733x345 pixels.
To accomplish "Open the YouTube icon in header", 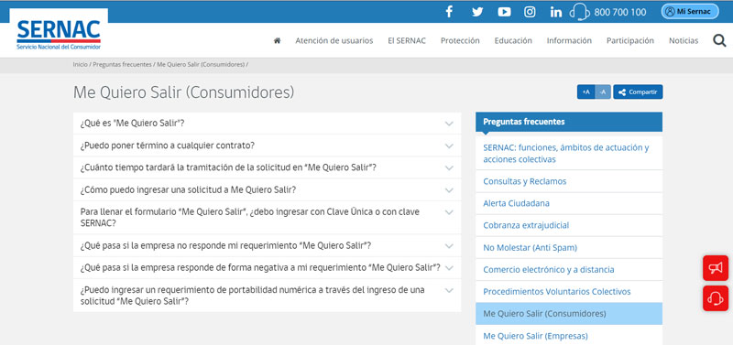I will 504,12.
